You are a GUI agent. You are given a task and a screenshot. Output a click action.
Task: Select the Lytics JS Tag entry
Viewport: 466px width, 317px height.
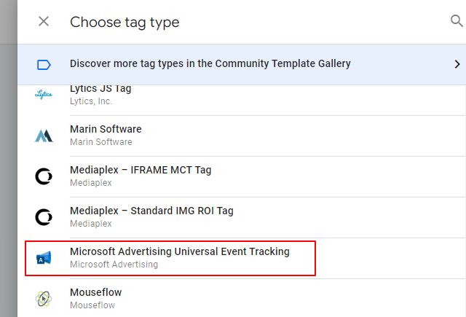[100, 89]
